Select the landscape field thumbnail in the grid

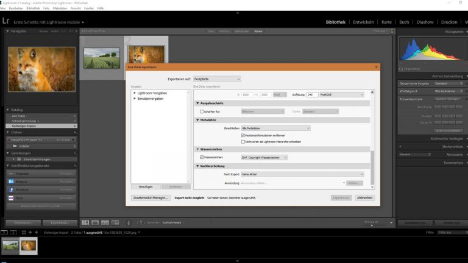(102, 58)
